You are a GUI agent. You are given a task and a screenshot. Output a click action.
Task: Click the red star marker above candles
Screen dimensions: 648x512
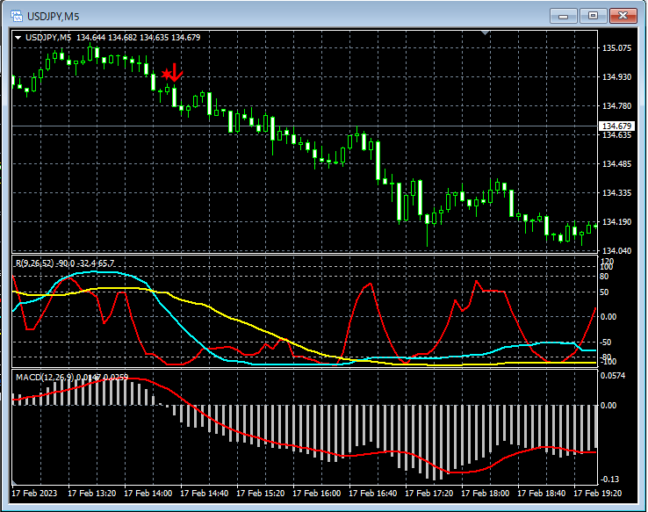166,75
